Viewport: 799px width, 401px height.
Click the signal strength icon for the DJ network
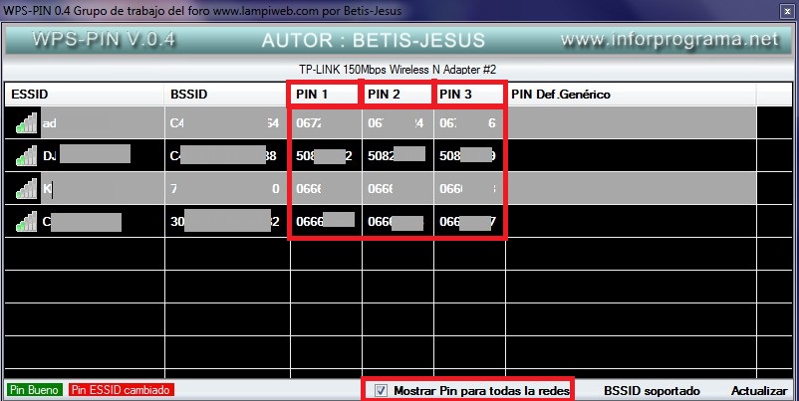(x=26, y=155)
